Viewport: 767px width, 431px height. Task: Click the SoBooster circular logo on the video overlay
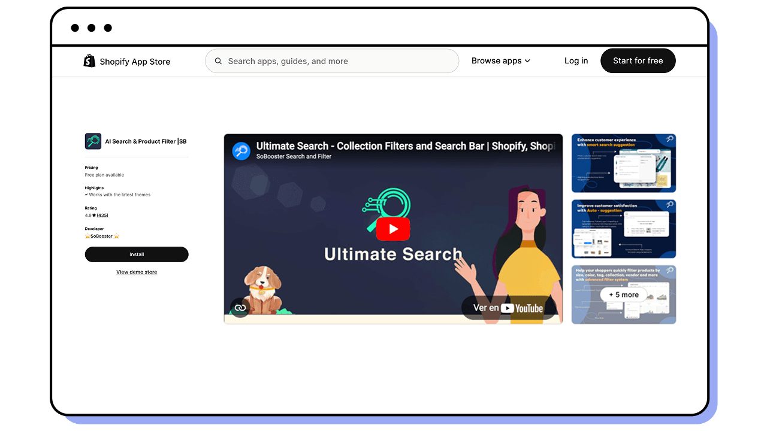click(x=241, y=151)
